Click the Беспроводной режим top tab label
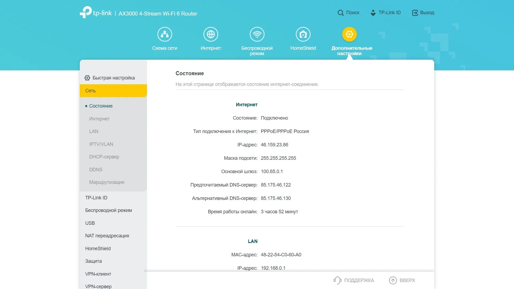The image size is (514, 289). pos(257,51)
